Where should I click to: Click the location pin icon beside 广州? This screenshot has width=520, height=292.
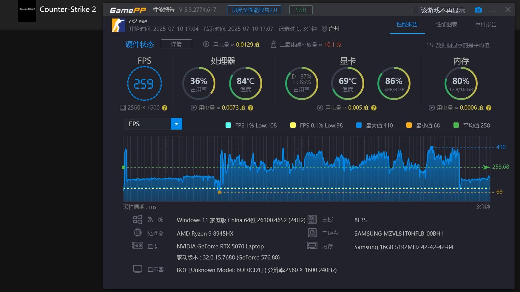[325, 29]
